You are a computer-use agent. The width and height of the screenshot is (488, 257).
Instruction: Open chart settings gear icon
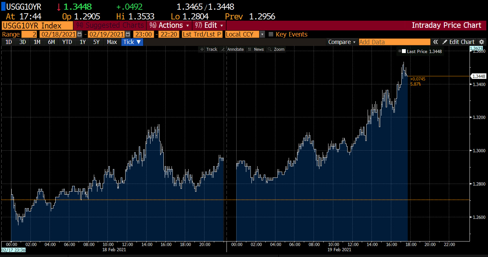(482, 42)
